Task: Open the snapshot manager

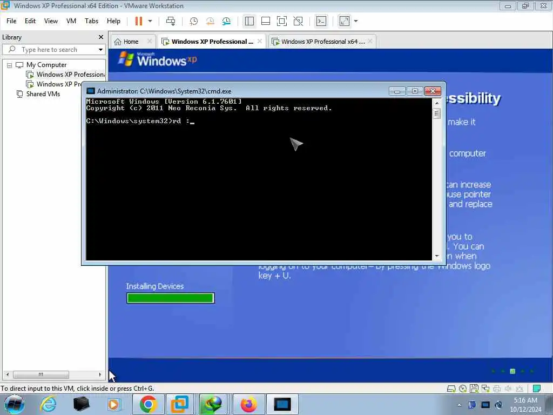Action: [x=226, y=21]
